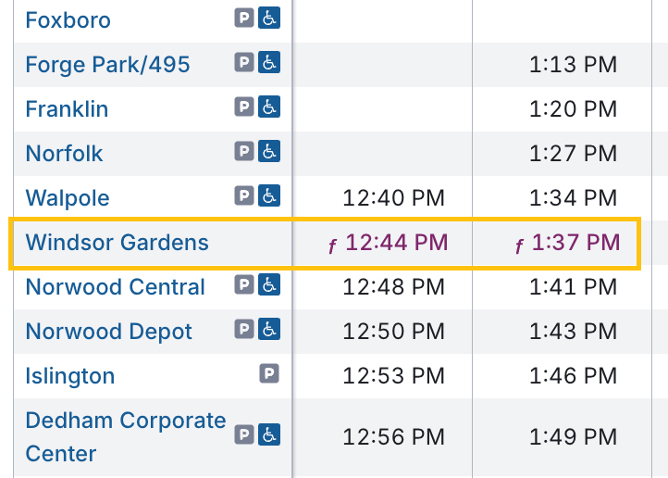Open the Foxboro station link
The width and height of the screenshot is (668, 478).
tap(68, 20)
